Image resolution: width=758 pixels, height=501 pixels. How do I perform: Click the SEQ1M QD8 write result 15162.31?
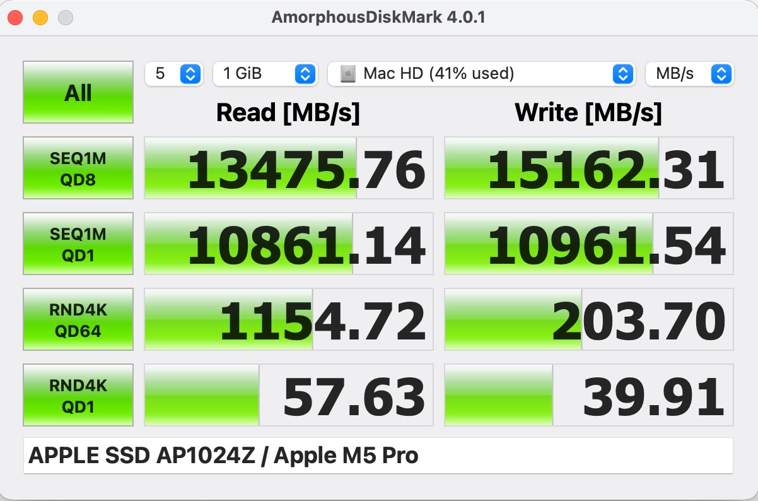tap(589, 168)
